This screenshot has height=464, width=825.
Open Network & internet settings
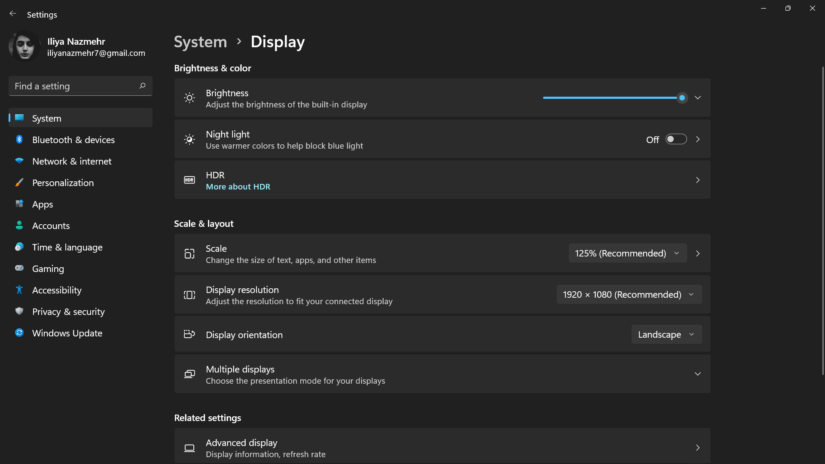click(x=72, y=161)
